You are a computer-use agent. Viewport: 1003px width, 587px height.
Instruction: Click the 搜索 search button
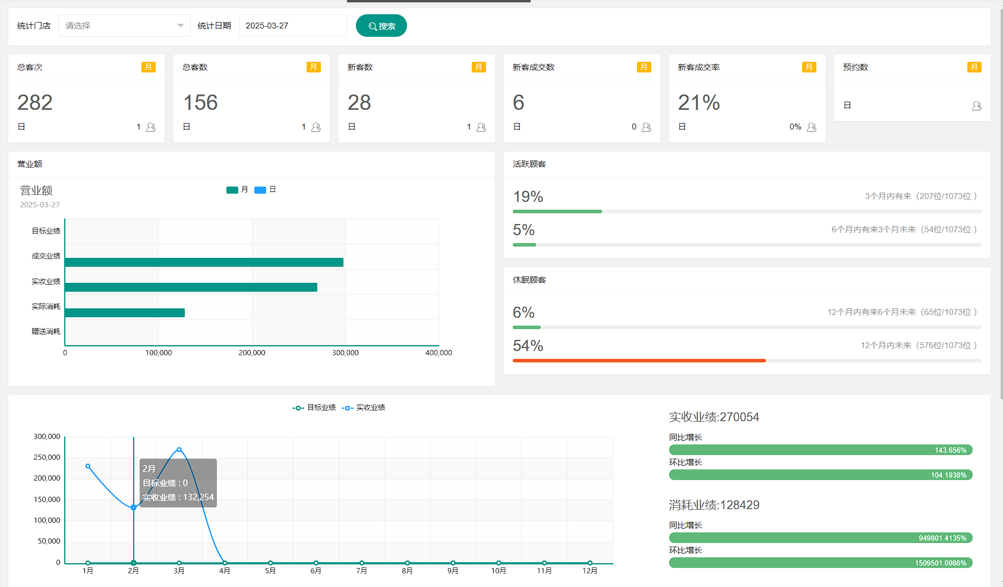(x=381, y=26)
